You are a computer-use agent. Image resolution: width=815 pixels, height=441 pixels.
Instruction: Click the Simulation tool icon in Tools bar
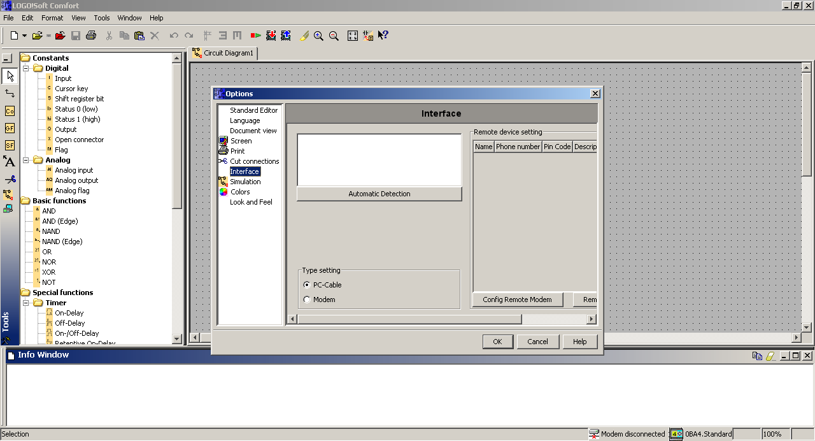(8, 194)
